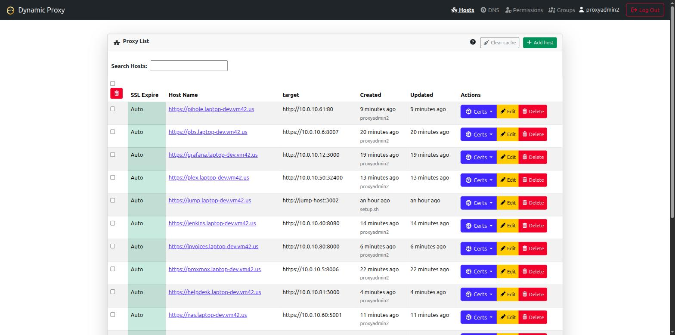Expand Certs dropdown for nas host
The width and height of the screenshot is (675, 335).
point(479,317)
